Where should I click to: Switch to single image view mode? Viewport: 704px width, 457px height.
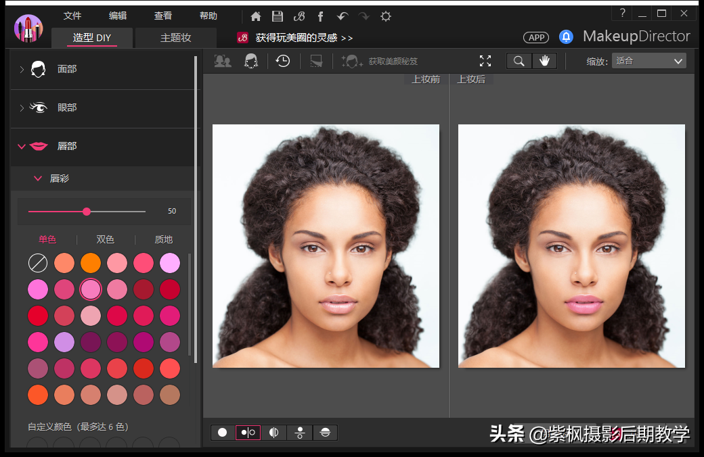click(223, 433)
